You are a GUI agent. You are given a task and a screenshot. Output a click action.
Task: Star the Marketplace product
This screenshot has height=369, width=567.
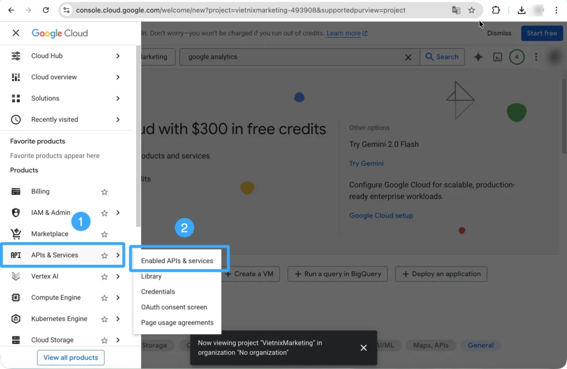tap(104, 234)
